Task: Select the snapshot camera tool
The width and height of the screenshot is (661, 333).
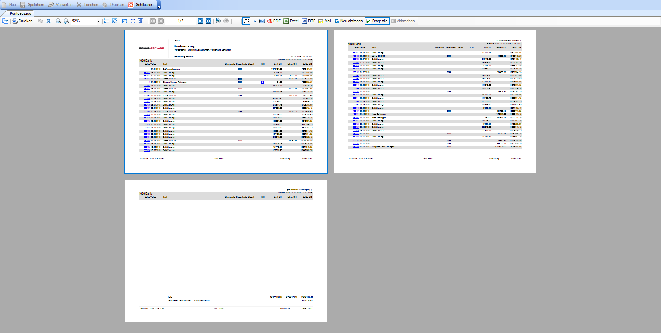Action: (x=262, y=21)
